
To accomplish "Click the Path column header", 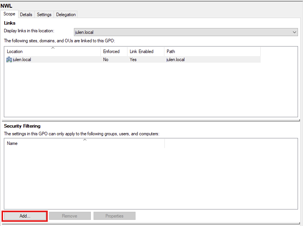I will click(x=171, y=52).
